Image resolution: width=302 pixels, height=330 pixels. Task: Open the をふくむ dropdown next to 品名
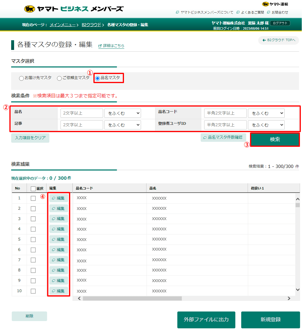(x=123, y=113)
